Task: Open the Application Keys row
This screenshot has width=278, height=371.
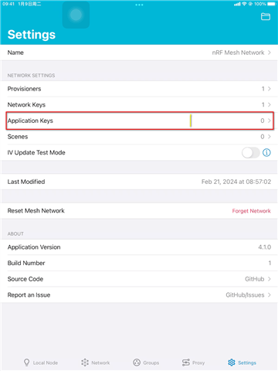Action: pyautogui.click(x=140, y=121)
